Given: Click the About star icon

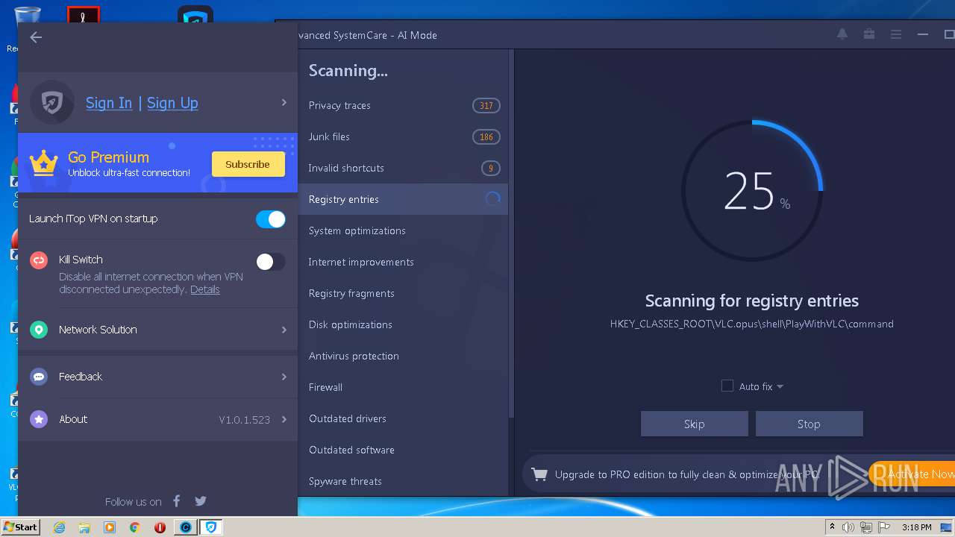Looking at the screenshot, I should coord(39,419).
